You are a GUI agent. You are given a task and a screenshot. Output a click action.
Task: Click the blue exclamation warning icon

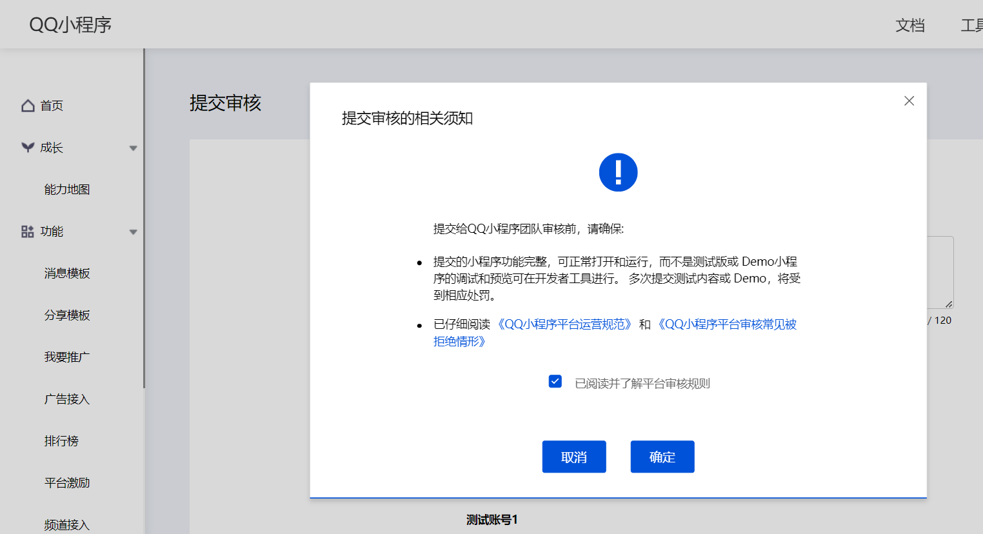point(618,172)
